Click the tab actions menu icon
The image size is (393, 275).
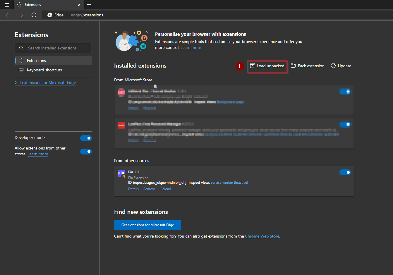tap(7, 5)
